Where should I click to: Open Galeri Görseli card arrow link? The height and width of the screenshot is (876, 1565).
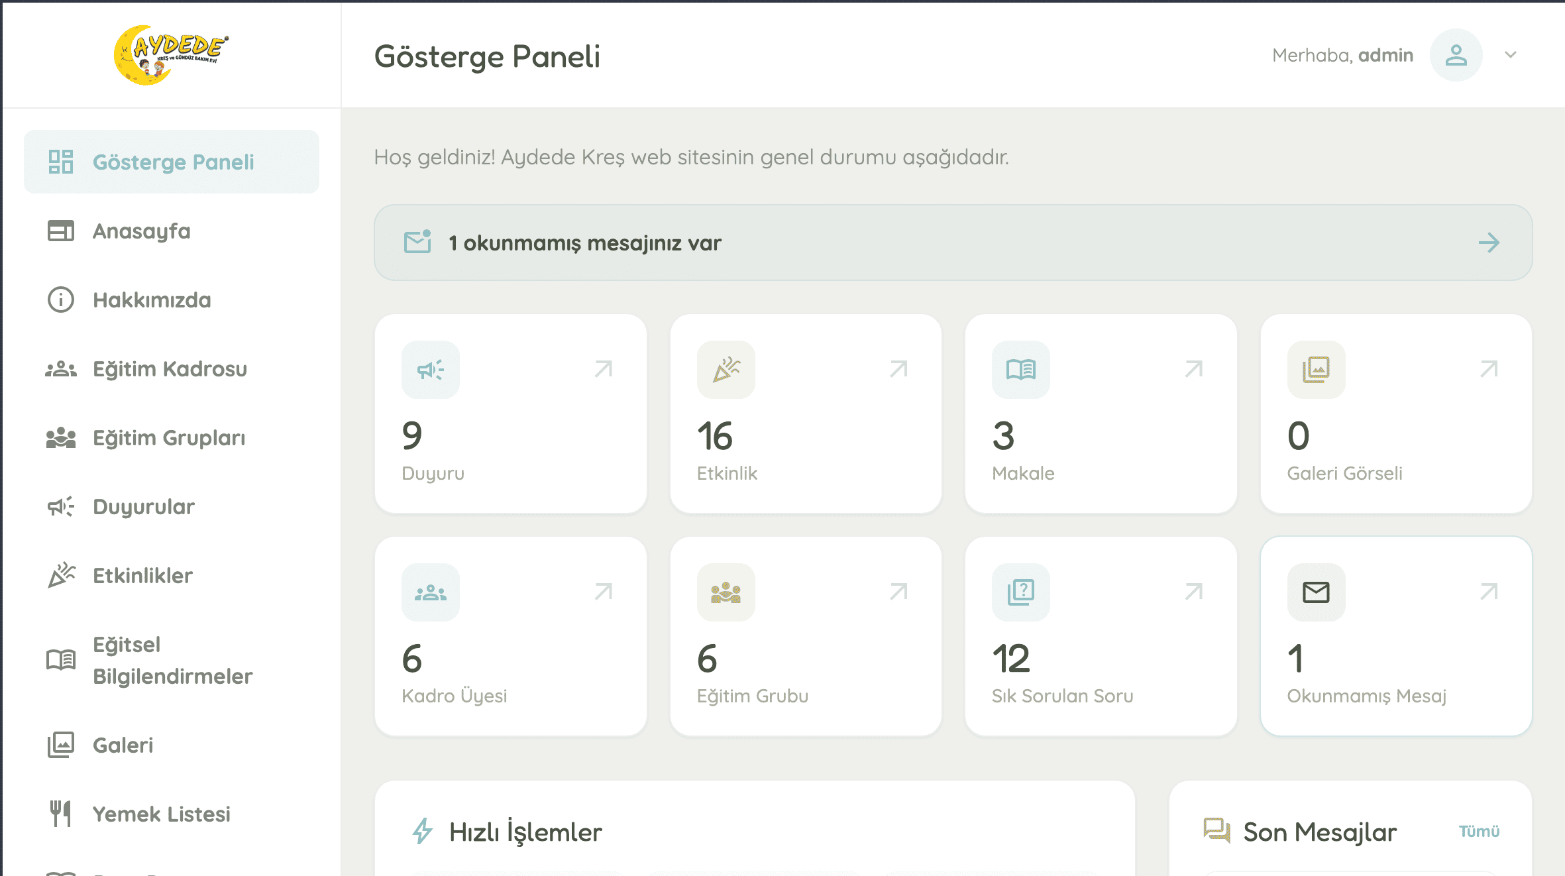[x=1489, y=369]
